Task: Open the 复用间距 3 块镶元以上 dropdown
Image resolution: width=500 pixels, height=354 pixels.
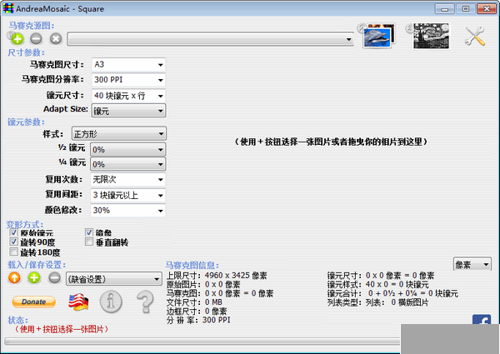Action: tap(127, 195)
